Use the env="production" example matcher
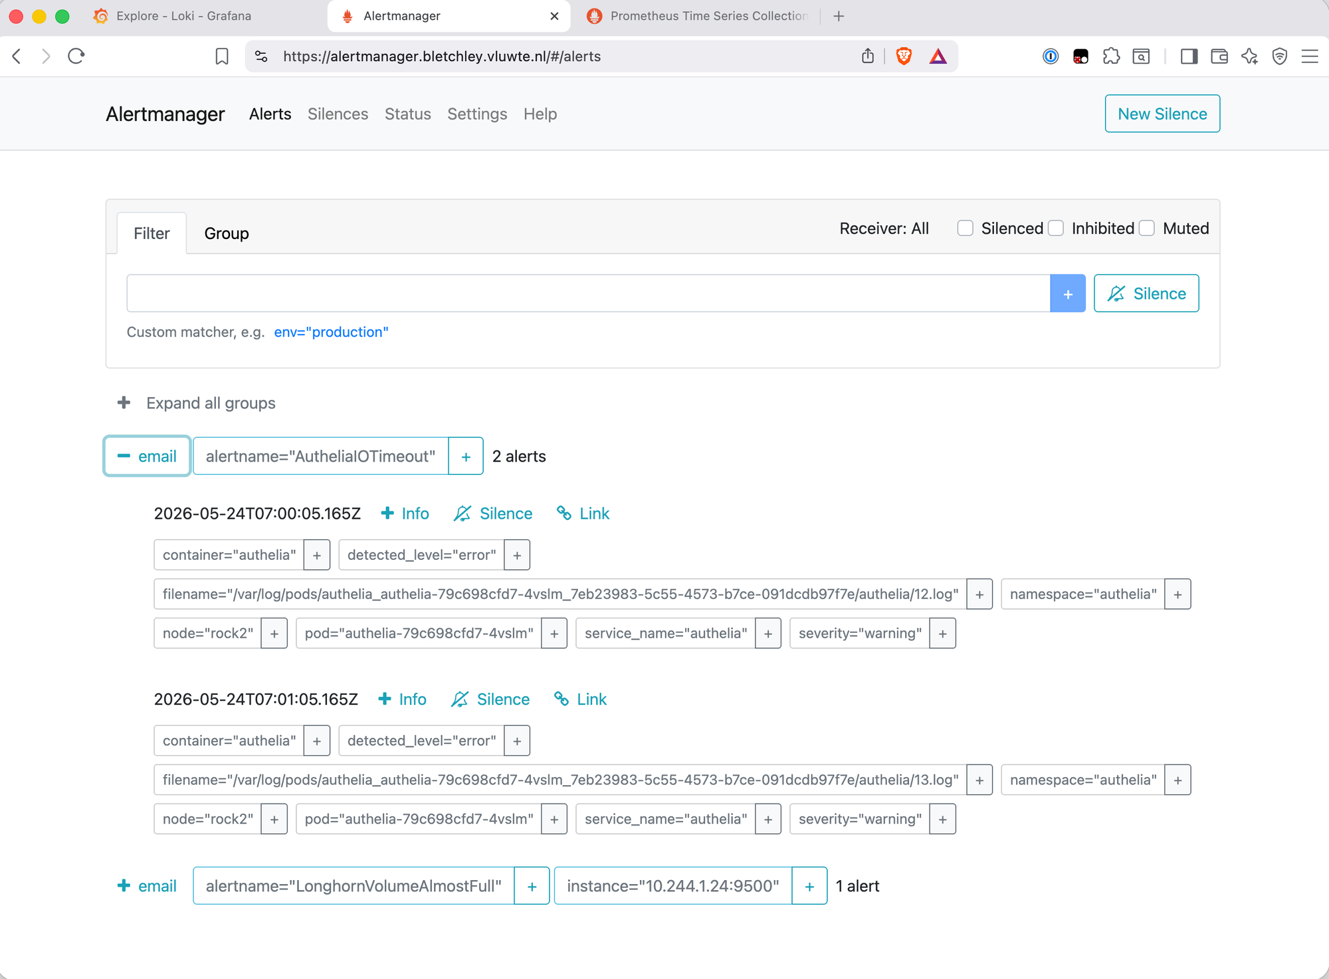 331,332
